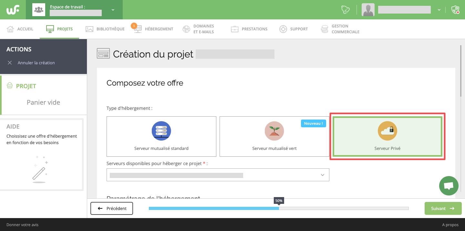Screen dimensions: 465x231
Task: Open the notifications bell icon
Action: click(x=346, y=10)
